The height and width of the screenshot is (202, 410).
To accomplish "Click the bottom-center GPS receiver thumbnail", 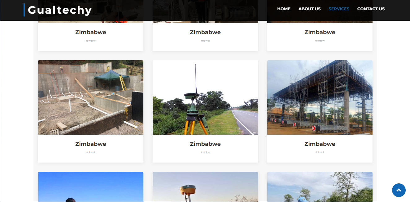I will [x=205, y=186].
